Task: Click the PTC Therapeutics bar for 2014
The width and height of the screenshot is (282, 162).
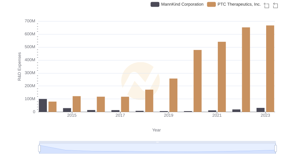Action: click(53, 107)
